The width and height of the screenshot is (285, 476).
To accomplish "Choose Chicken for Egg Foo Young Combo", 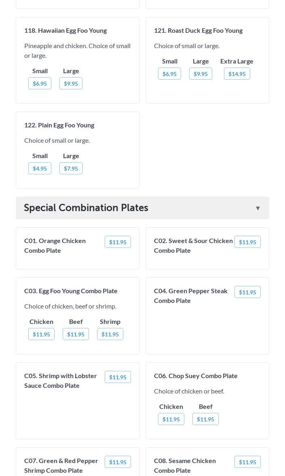I will tap(41, 334).
